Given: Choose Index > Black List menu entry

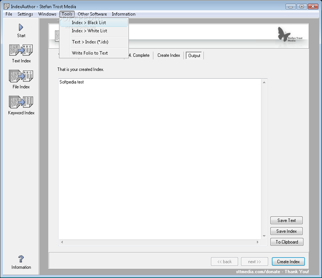Looking at the screenshot, I should click(x=94, y=23).
